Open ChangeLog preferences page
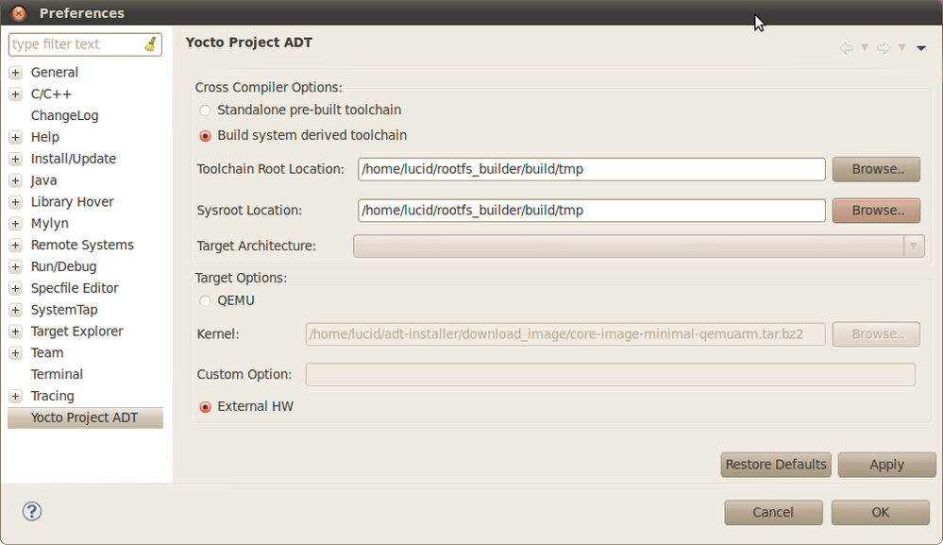This screenshot has height=545, width=943. point(64,115)
